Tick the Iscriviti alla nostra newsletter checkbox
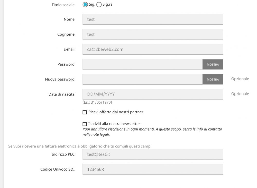This screenshot has width=257, height=188. [85, 124]
